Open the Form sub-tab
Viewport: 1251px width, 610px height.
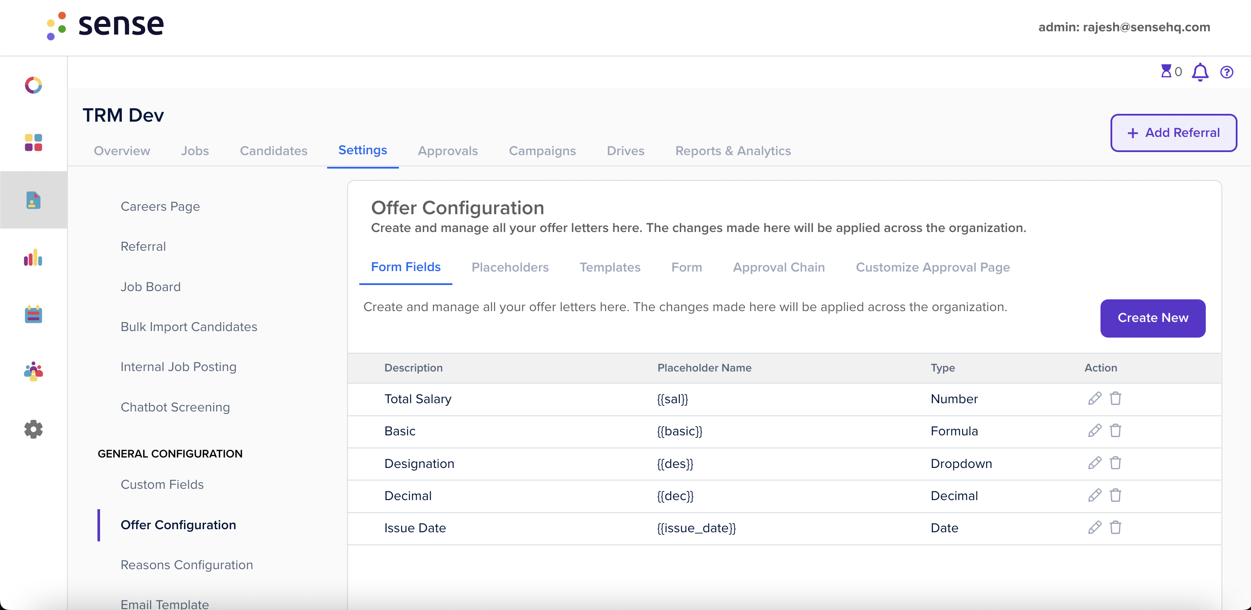point(687,267)
